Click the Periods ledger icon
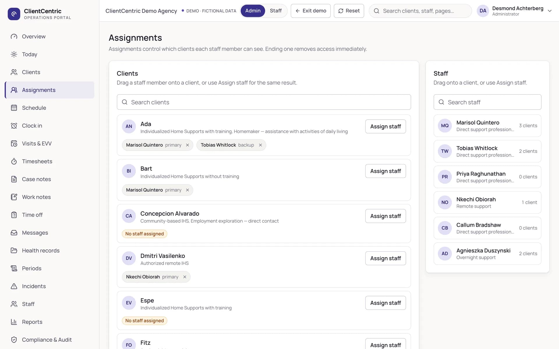Viewport: 559px width, 349px height. 14,268
